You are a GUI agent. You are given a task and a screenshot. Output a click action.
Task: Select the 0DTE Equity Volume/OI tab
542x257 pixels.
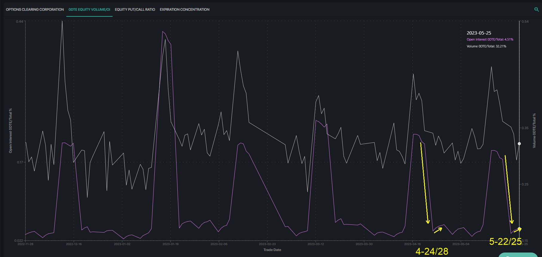point(89,10)
